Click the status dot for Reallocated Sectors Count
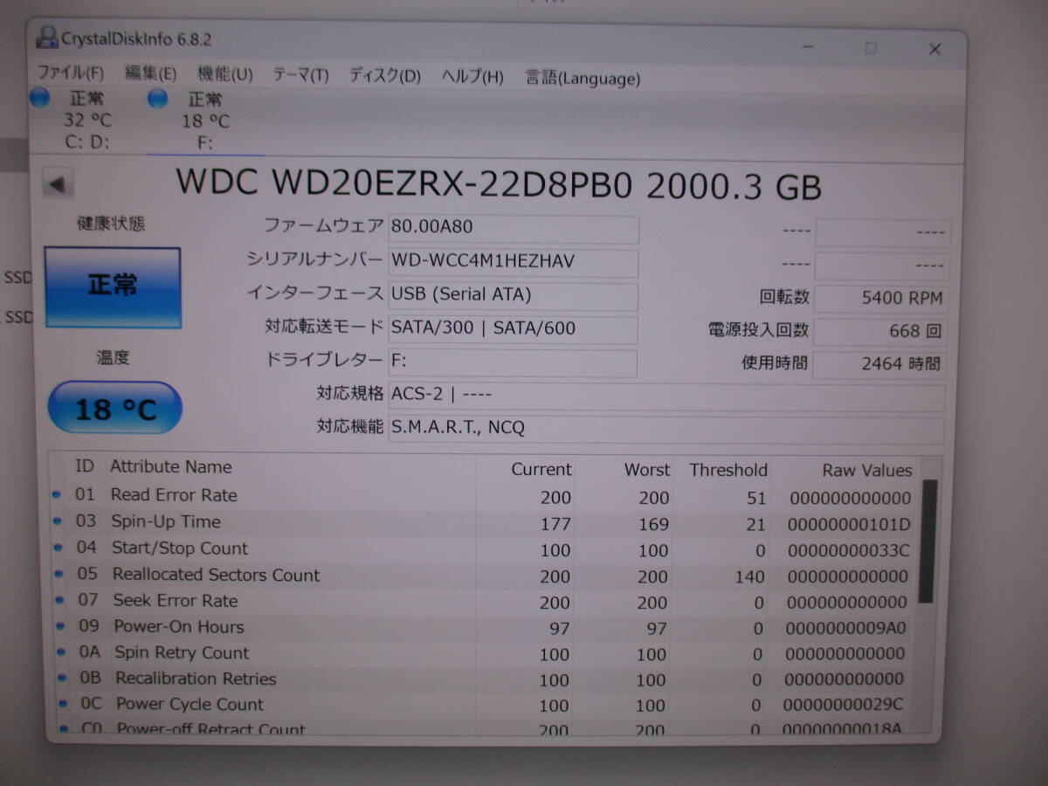This screenshot has width=1048, height=786. coord(59,574)
